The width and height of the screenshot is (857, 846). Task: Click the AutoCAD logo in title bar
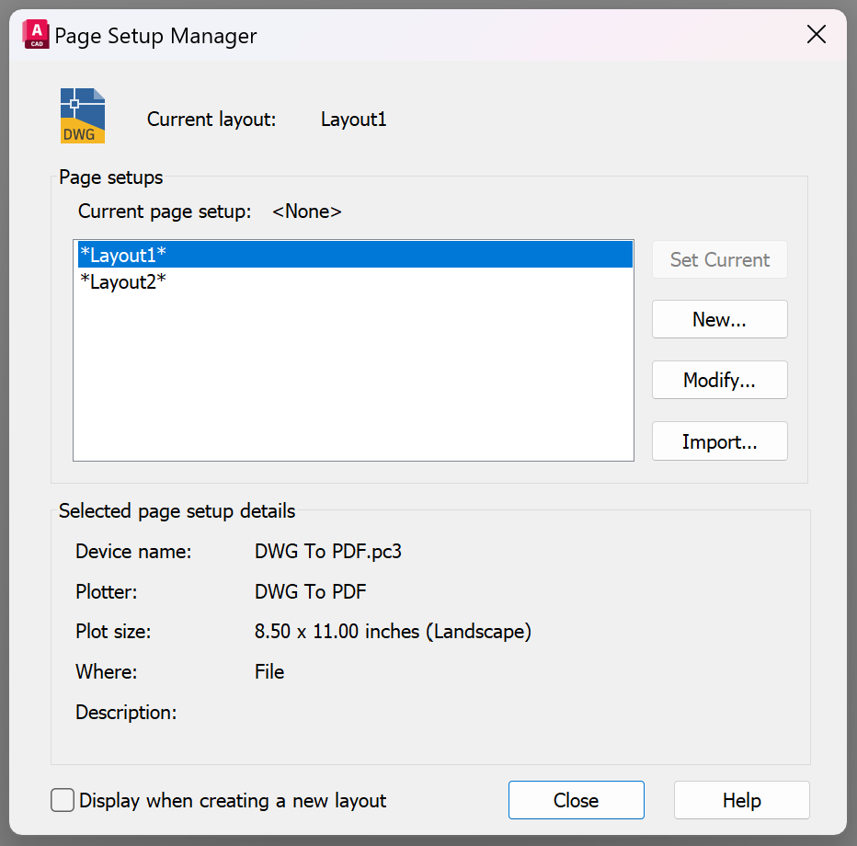tap(36, 35)
